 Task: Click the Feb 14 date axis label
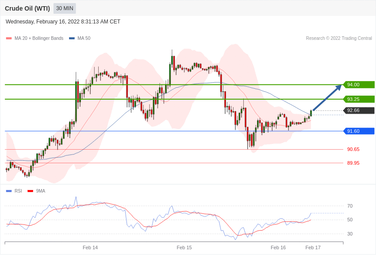tap(90, 247)
